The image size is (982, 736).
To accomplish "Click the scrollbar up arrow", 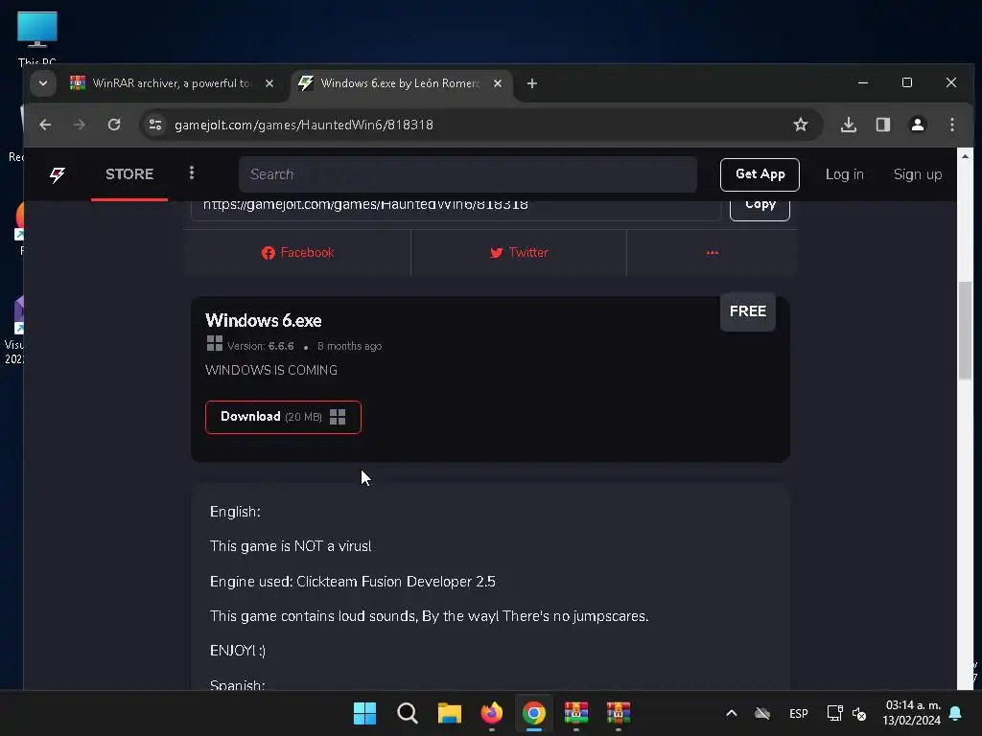I will 965,156.
